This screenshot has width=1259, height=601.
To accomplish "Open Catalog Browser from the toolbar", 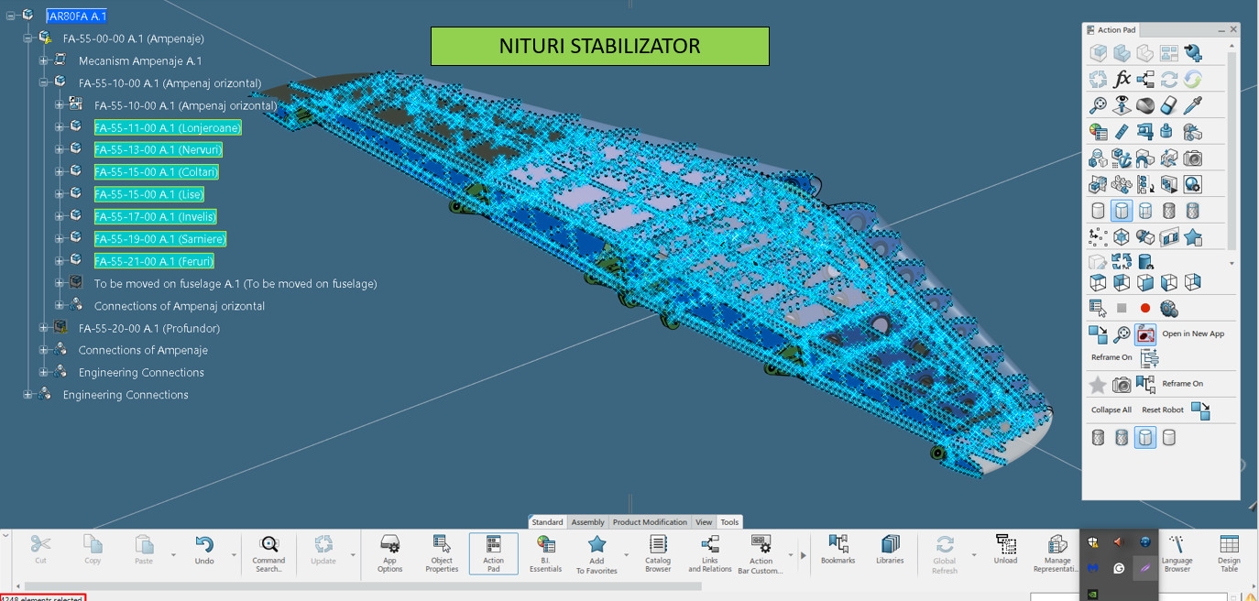I will click(658, 552).
